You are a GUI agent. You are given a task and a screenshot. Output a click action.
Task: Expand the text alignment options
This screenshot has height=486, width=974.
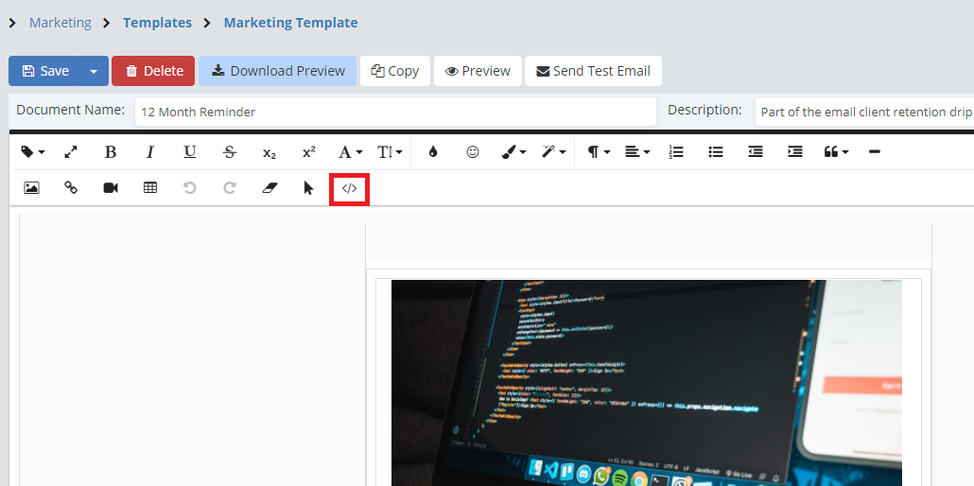(637, 152)
